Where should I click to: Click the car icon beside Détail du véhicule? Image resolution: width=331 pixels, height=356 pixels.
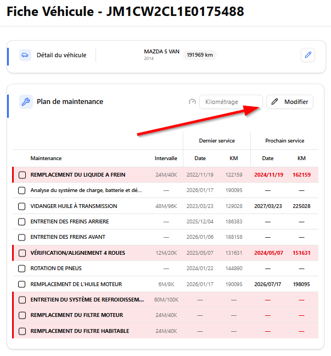[x=25, y=55]
